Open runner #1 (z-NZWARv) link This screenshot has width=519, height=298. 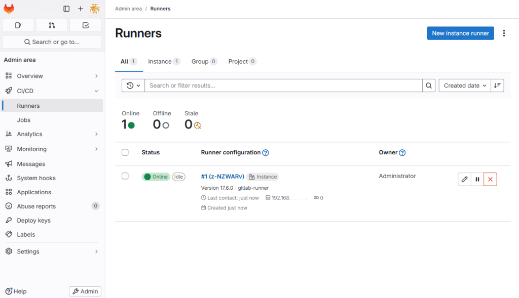click(x=223, y=177)
